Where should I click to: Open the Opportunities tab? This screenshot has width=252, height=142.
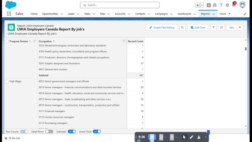[x=50, y=14]
